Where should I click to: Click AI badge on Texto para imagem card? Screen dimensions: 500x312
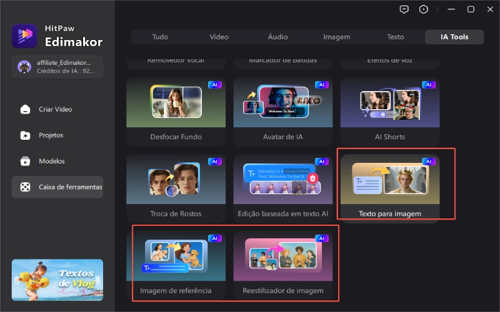click(429, 162)
